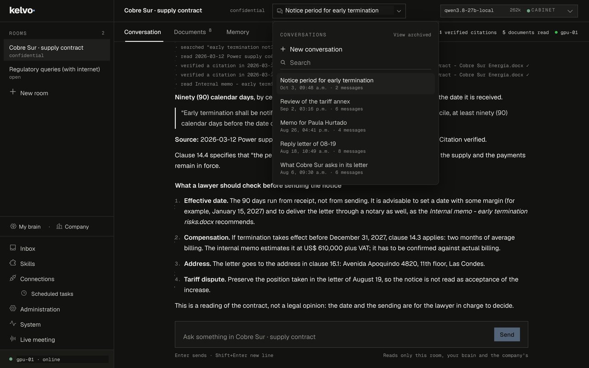
Task: Click the Send button
Action: point(507,334)
